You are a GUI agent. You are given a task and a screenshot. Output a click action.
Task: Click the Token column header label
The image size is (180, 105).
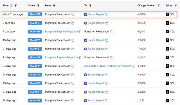(169, 6)
